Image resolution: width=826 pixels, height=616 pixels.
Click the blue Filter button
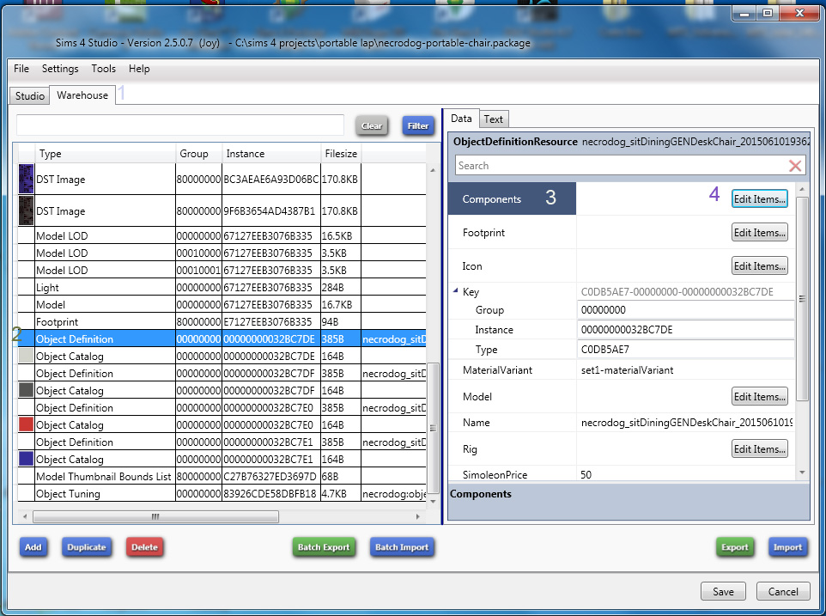pyautogui.click(x=418, y=126)
